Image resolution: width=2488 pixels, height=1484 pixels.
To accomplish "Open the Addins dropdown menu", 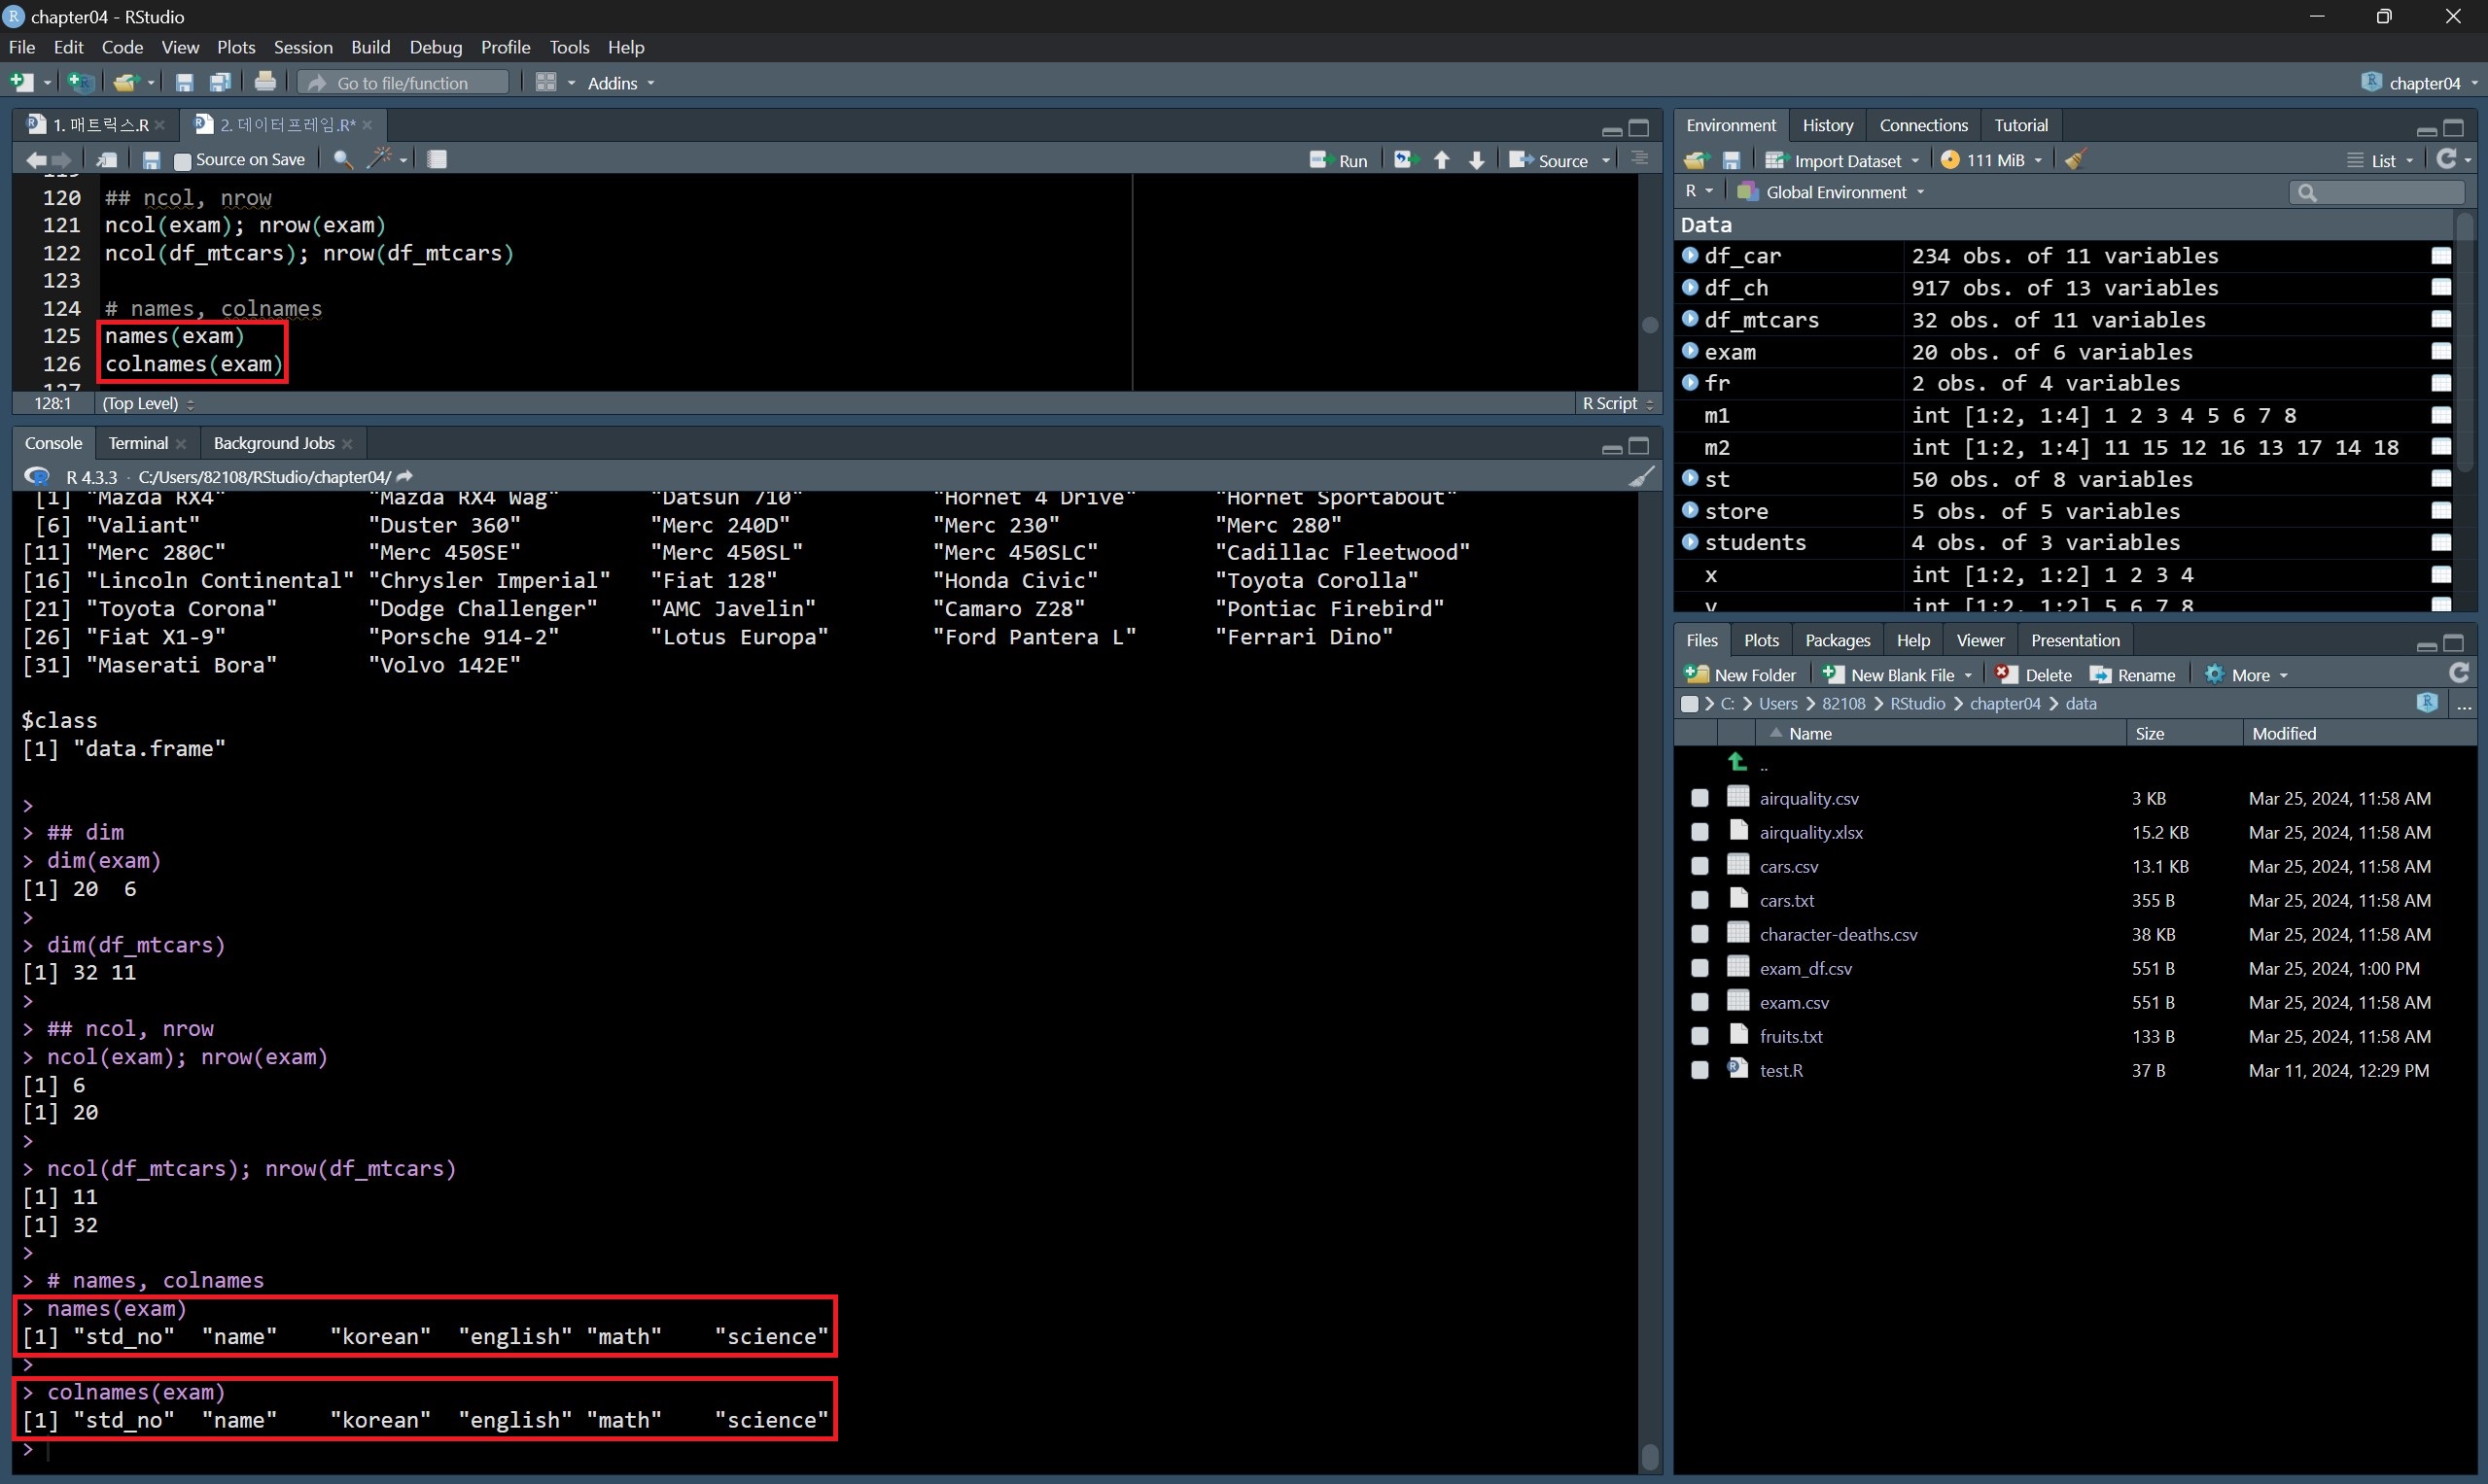I will click(620, 83).
